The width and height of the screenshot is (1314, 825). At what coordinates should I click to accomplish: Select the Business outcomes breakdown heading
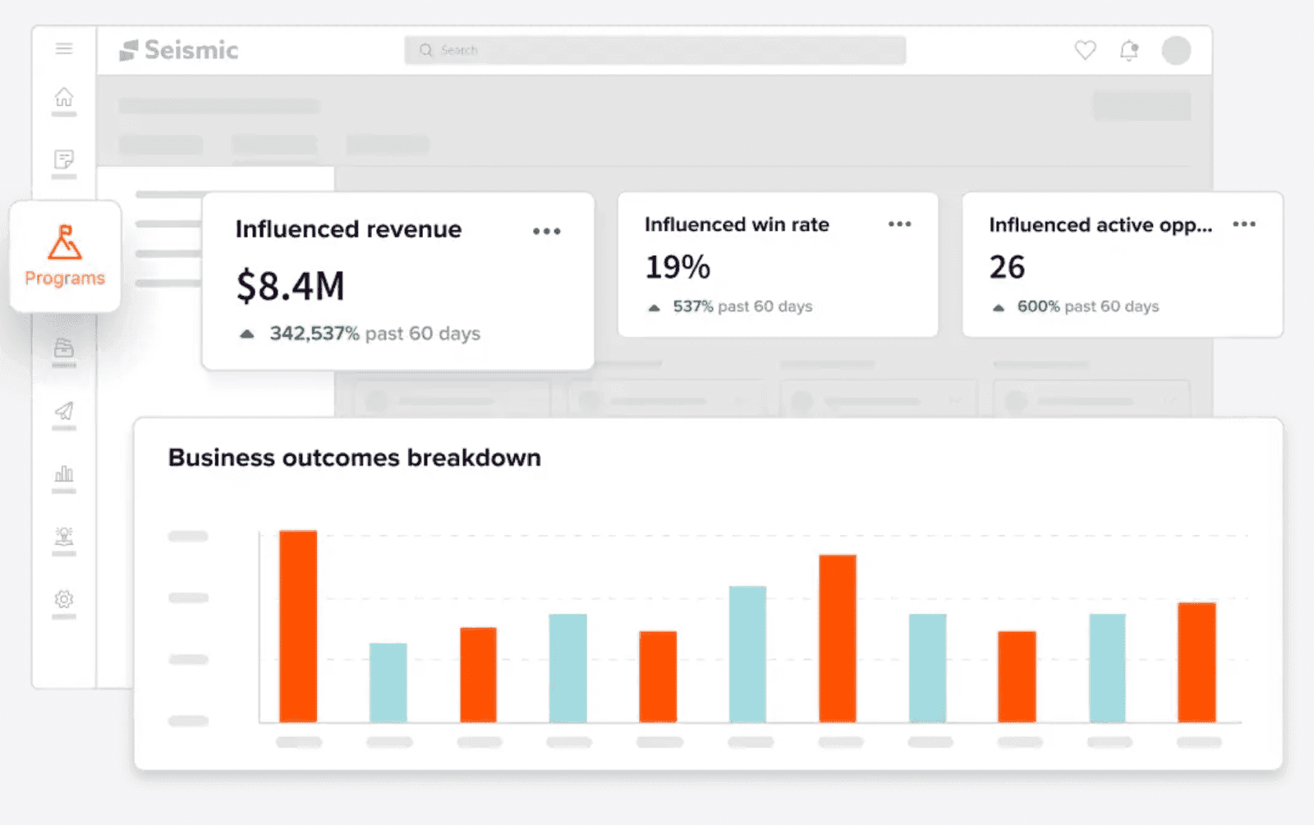(x=354, y=458)
